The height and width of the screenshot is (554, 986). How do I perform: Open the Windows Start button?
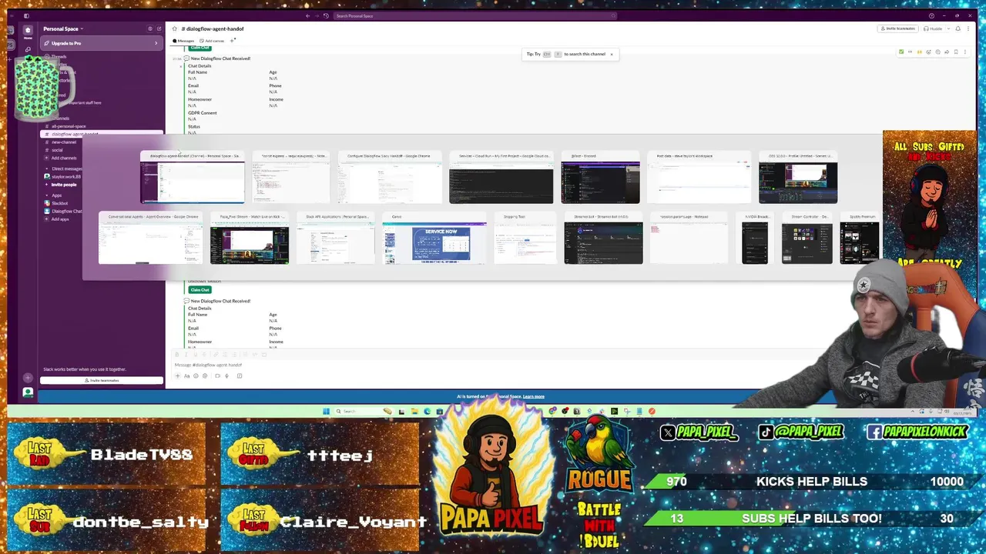(327, 411)
